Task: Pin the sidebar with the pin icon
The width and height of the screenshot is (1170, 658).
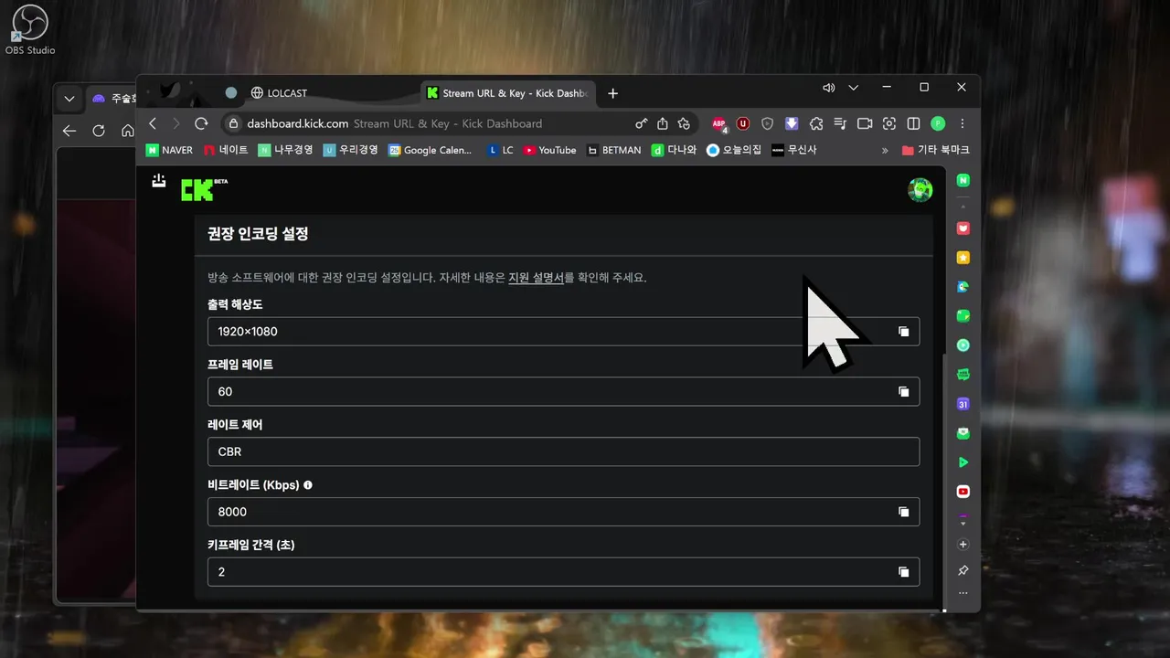Action: pos(963,570)
